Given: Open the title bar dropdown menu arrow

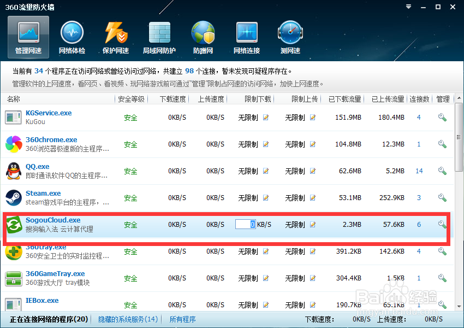Looking at the screenshot, I should point(408,7).
